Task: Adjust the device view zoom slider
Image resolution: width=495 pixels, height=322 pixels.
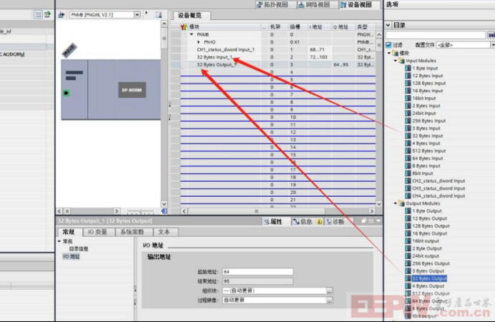Action: (x=140, y=211)
